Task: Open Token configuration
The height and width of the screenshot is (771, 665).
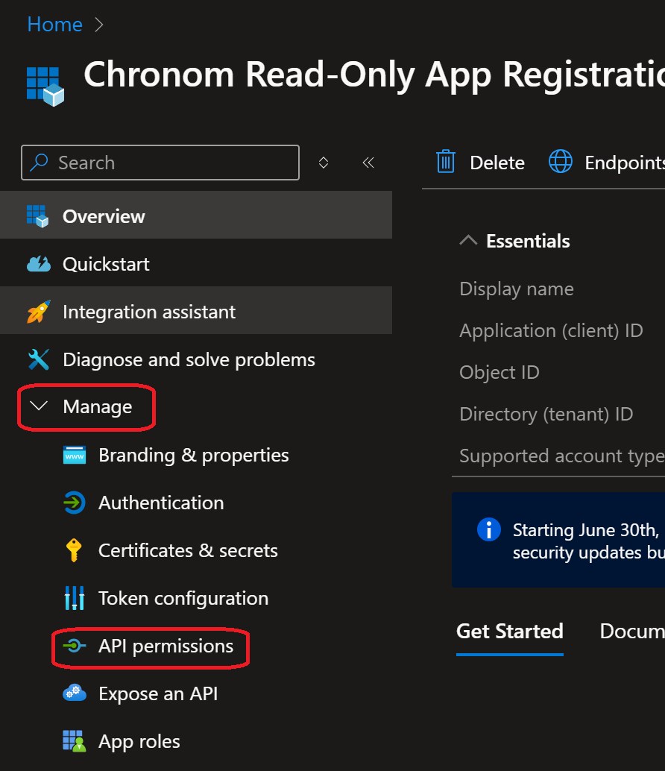Action: click(183, 598)
